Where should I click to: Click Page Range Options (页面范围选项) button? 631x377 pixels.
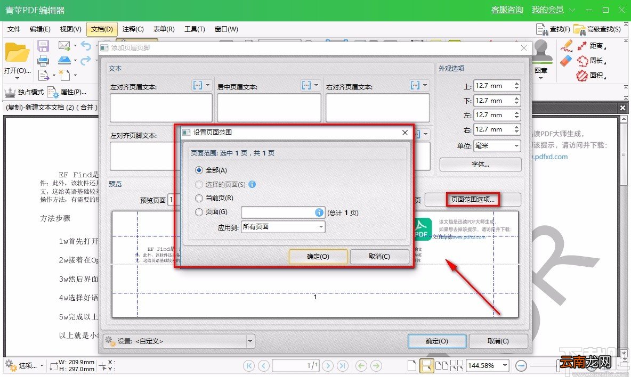pyautogui.click(x=473, y=199)
